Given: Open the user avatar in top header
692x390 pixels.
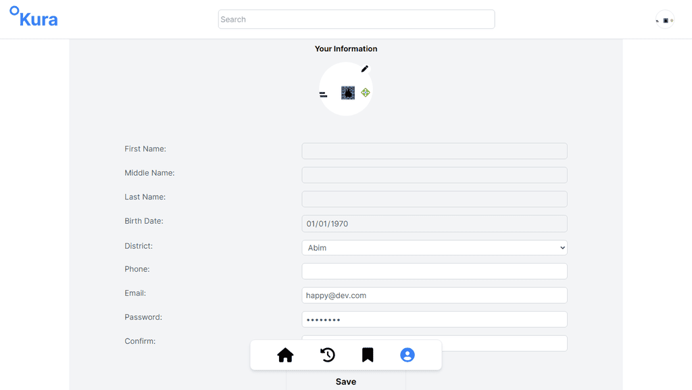Looking at the screenshot, I should [665, 20].
